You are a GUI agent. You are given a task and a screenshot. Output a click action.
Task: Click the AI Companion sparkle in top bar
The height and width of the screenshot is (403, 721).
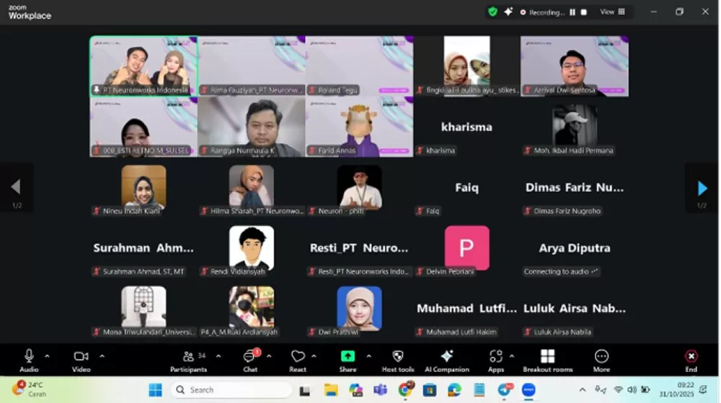tap(508, 12)
